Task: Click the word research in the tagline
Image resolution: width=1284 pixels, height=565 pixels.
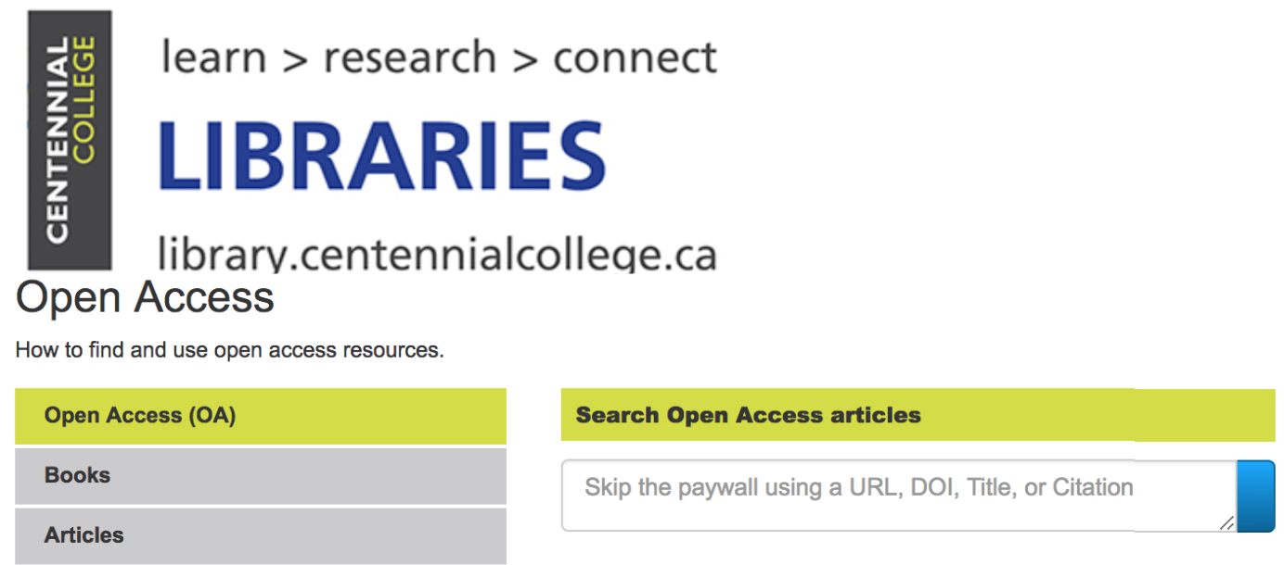Action: [x=409, y=59]
